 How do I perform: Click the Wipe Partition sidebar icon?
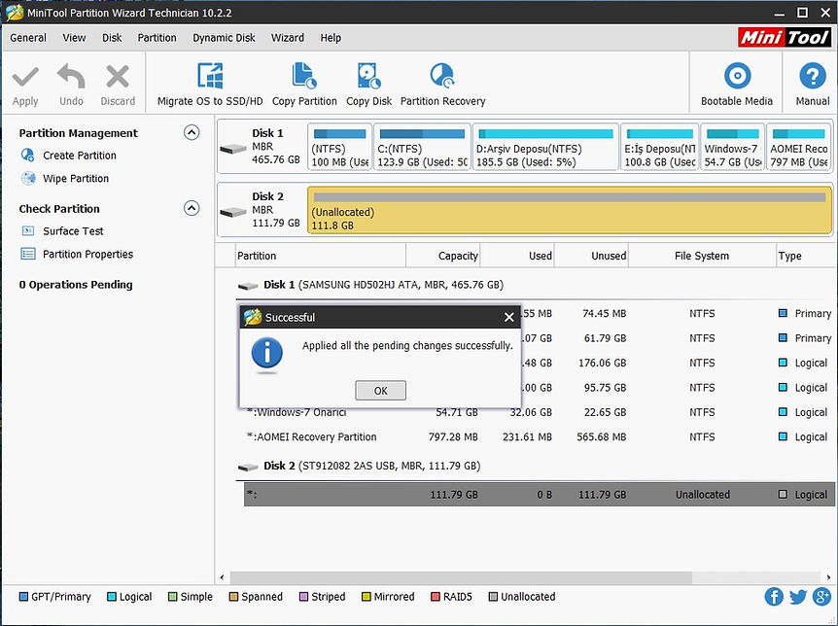pos(28,178)
